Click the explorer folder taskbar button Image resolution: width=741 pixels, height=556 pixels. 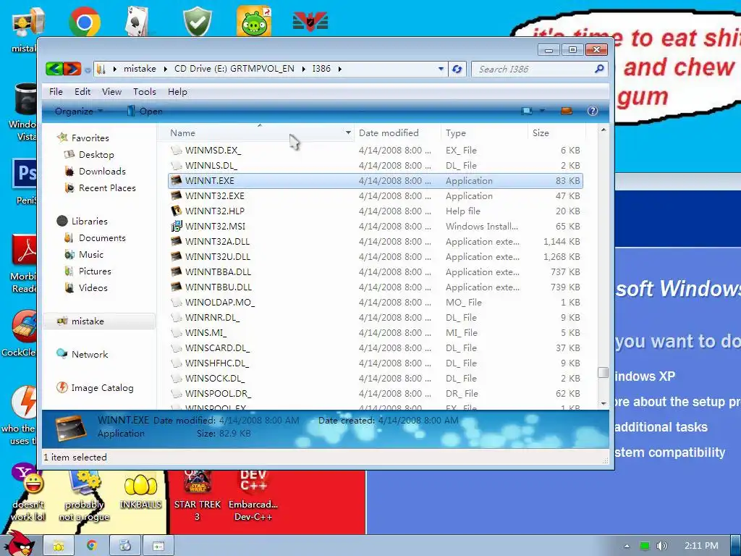click(59, 546)
